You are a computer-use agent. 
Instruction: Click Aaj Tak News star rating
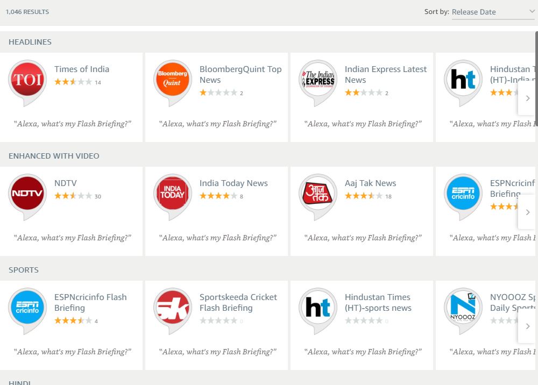tap(364, 196)
